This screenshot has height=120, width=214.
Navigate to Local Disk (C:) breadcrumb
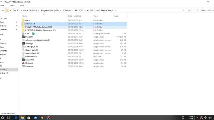pyautogui.click(x=30, y=10)
